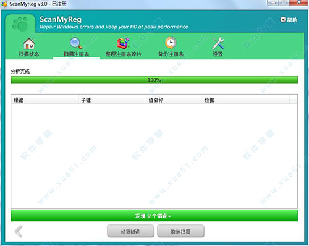Switch to 扫描状态 tab label
Image resolution: width=309 pixels, height=246 pixels.
click(29, 54)
